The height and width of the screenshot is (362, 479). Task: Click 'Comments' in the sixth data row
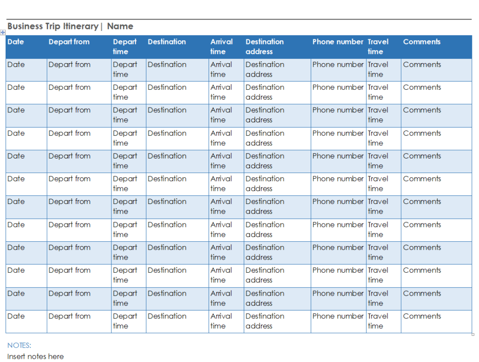click(422, 179)
